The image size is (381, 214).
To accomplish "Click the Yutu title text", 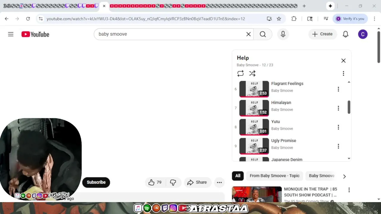I will [x=275, y=122].
